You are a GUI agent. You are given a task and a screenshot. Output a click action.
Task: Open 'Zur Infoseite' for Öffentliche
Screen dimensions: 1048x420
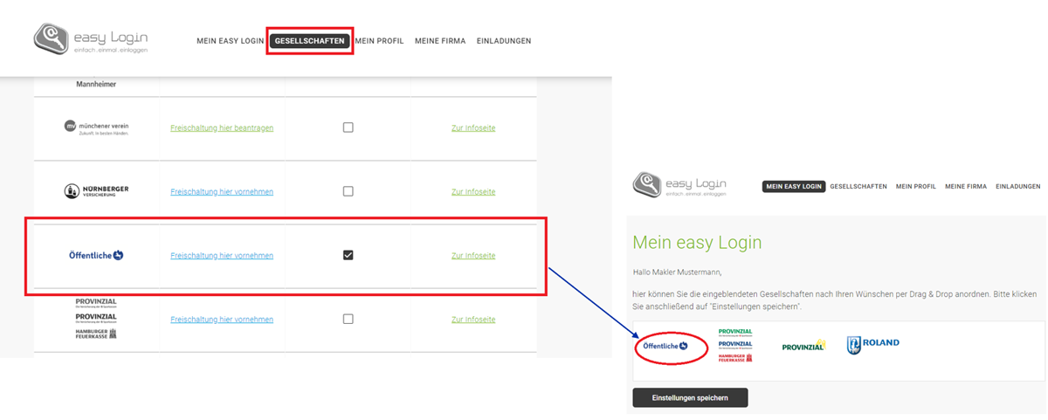point(473,256)
